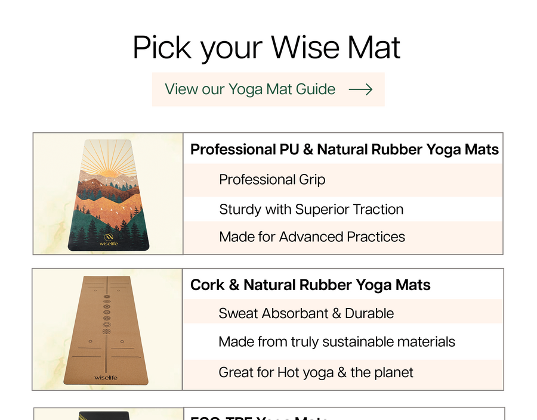Screen dimensions: 537x420
Task: Click the Pick your Wise Mat heading
Action: click(x=267, y=48)
